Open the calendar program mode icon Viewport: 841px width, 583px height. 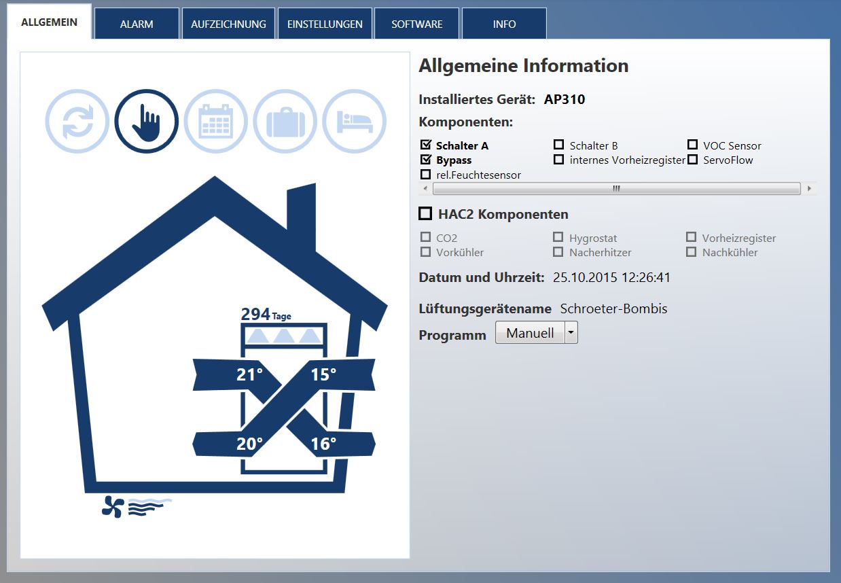click(215, 120)
